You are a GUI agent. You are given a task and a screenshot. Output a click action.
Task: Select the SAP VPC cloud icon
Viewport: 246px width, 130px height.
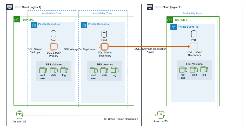[17, 19]
